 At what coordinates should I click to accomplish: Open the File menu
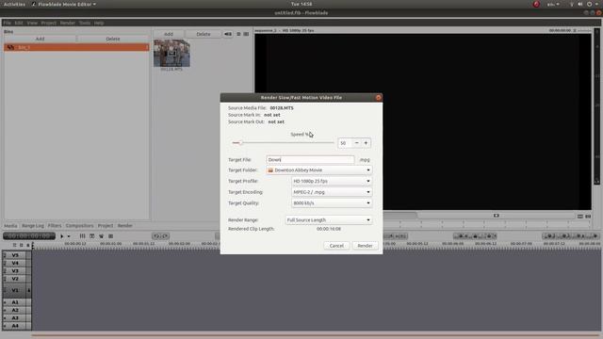point(7,23)
